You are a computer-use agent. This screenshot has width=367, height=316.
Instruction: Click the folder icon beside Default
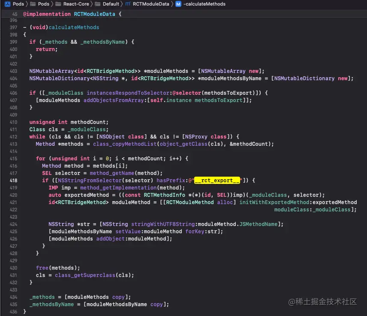(98, 4)
